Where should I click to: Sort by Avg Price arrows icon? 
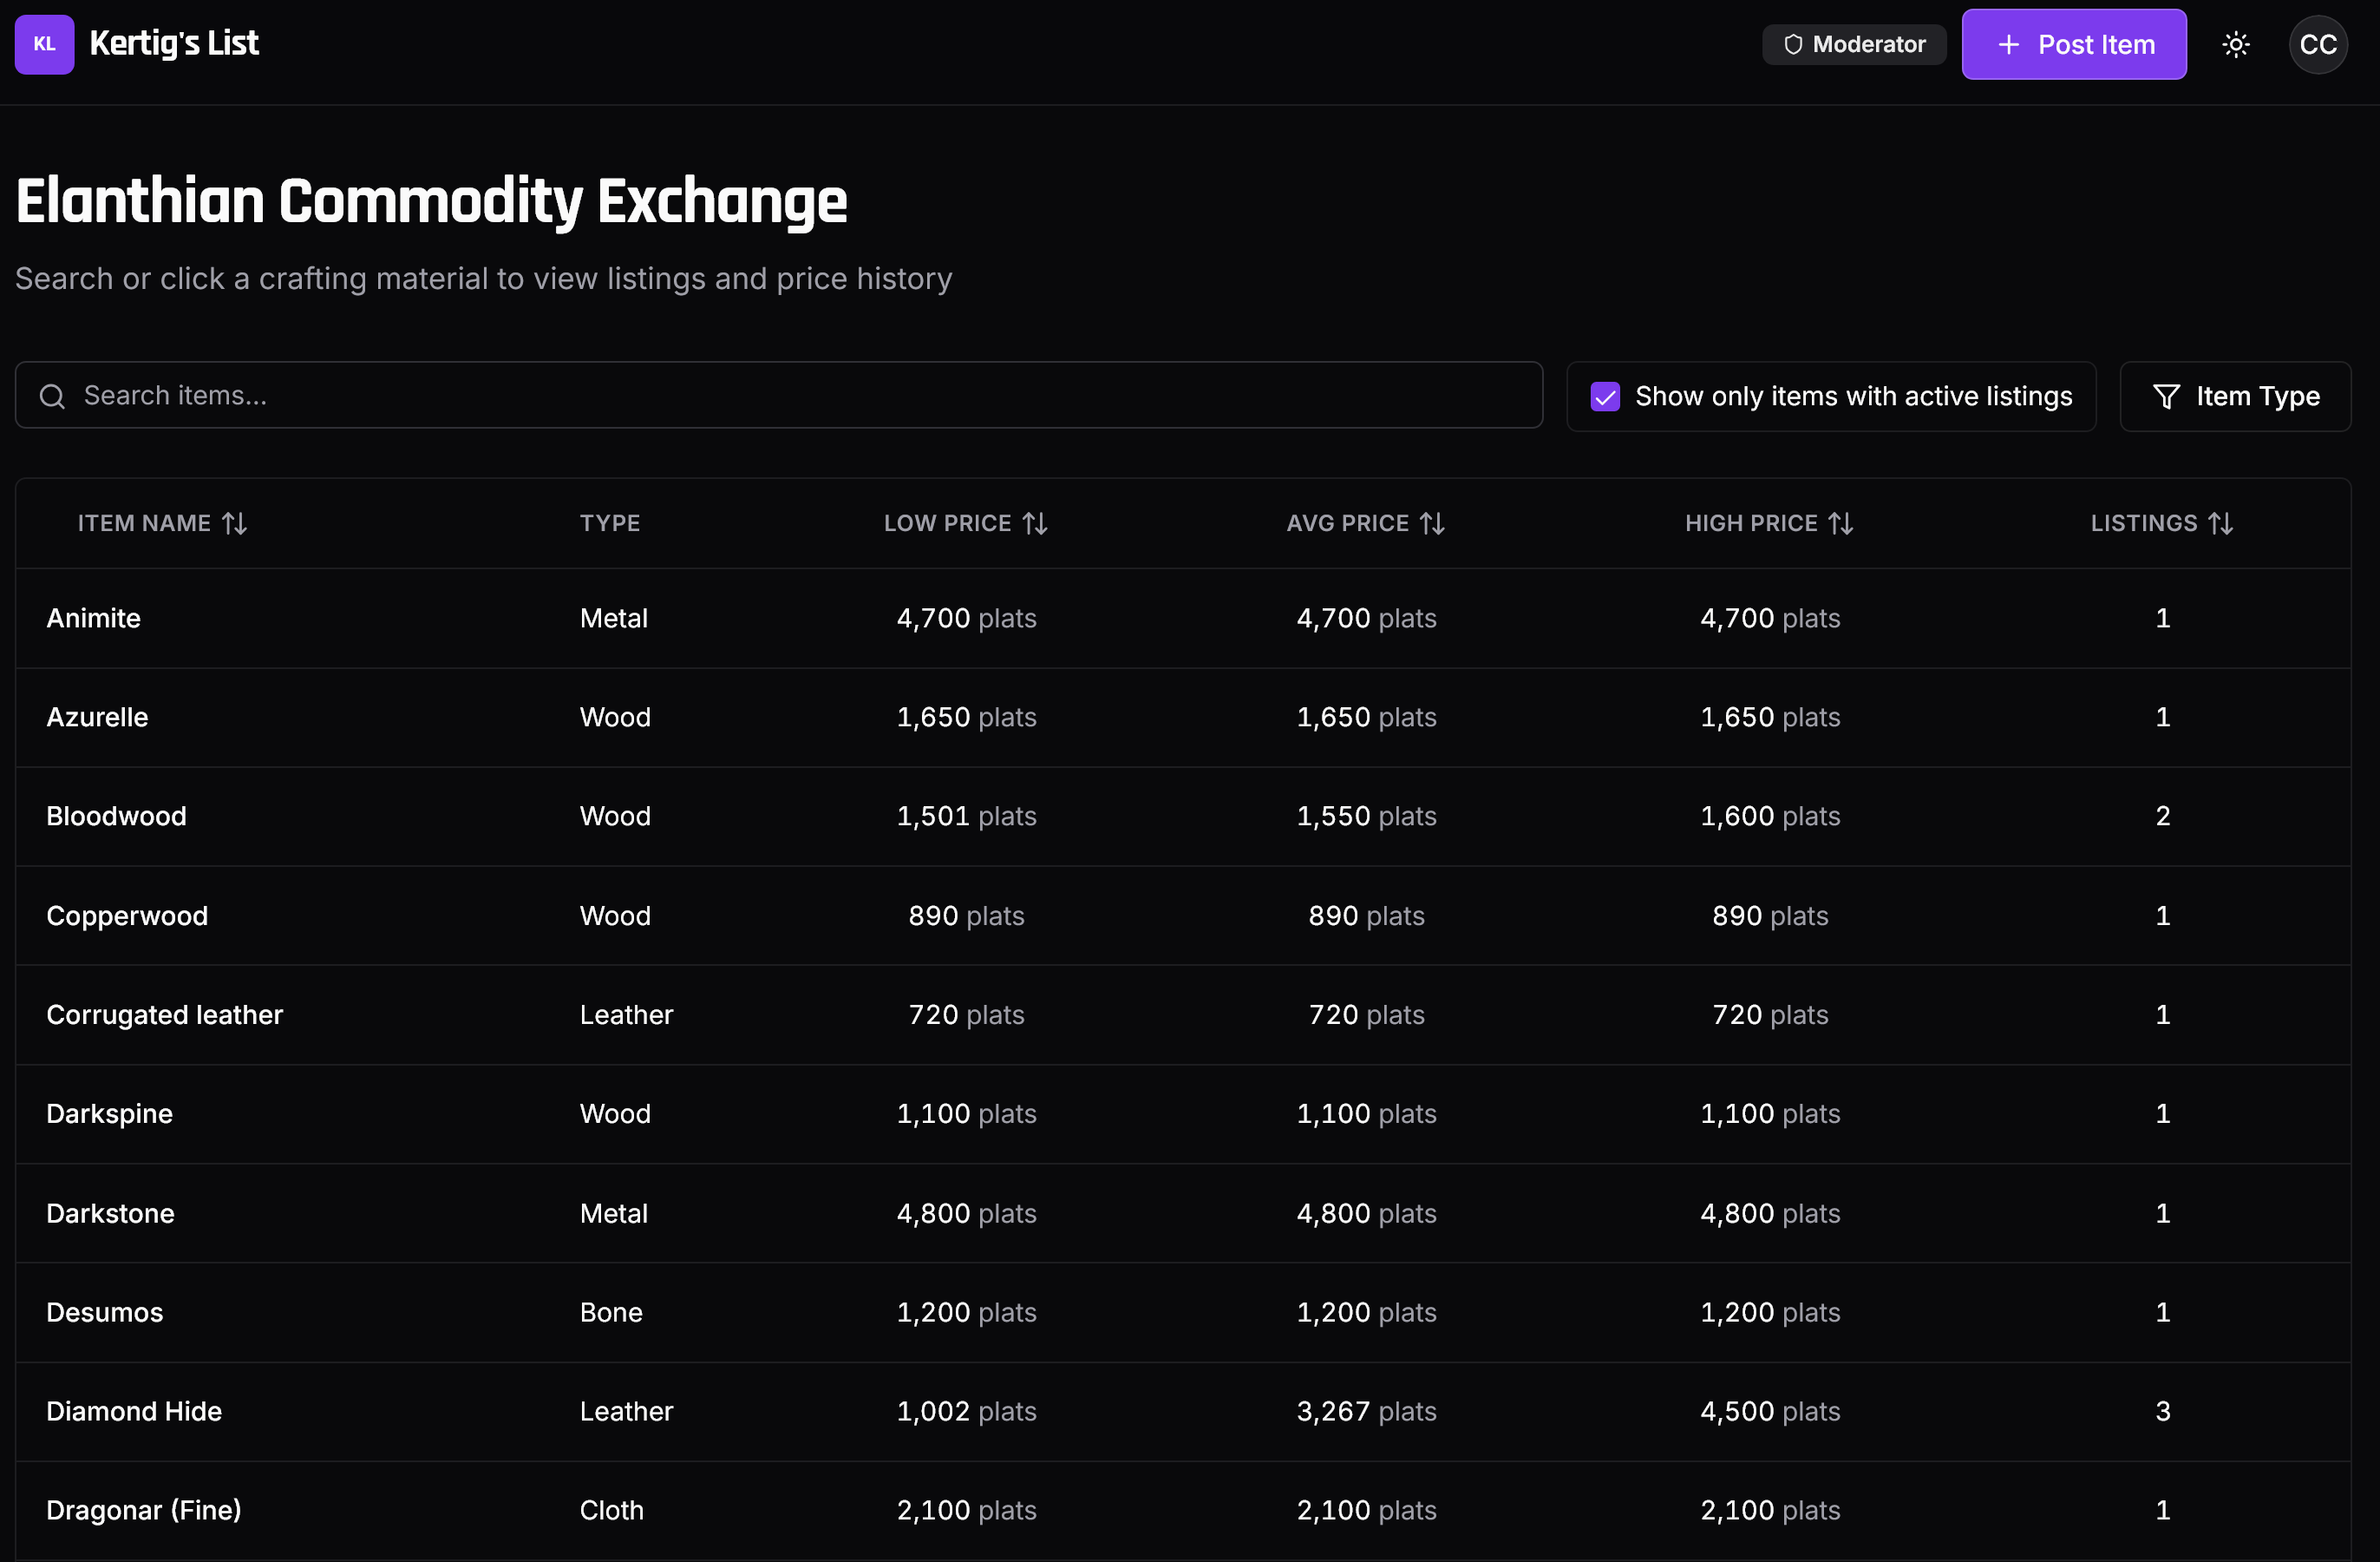pos(1432,523)
